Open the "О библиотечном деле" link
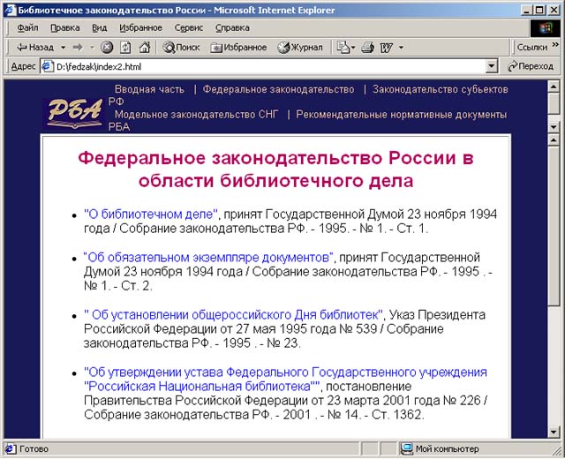 [x=150, y=214]
